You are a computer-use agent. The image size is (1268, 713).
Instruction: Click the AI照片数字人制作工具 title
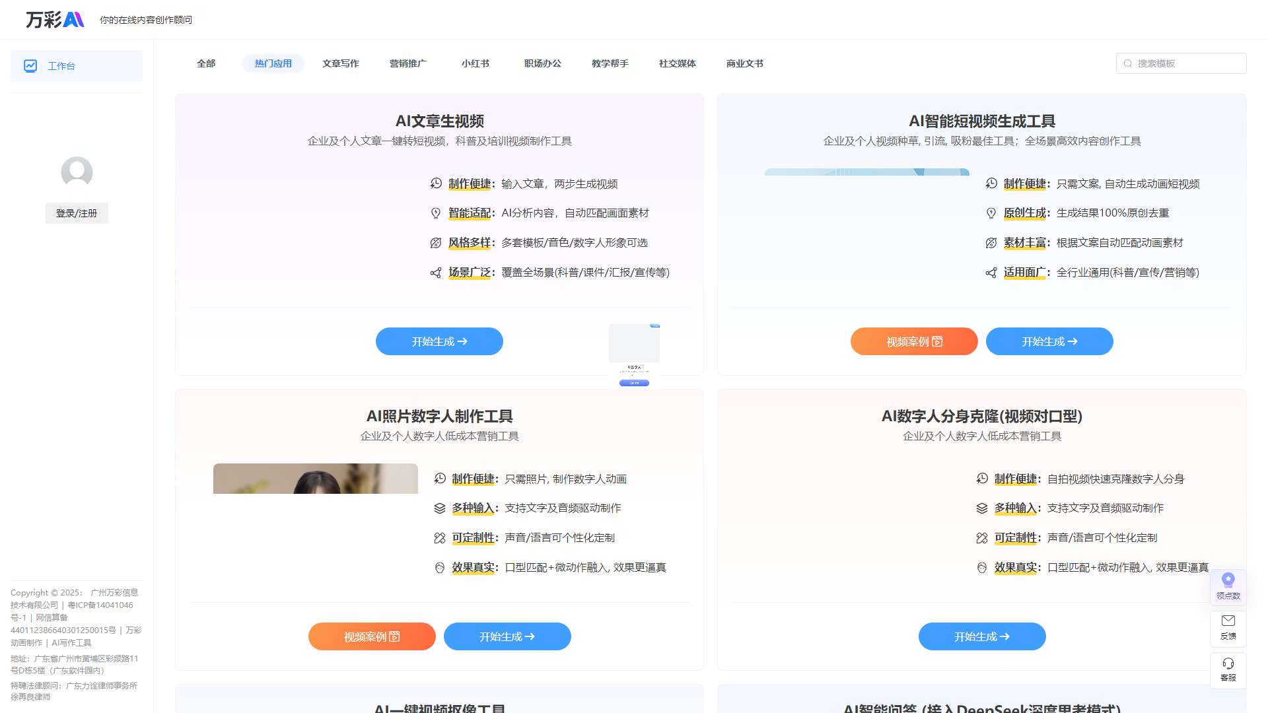click(440, 417)
